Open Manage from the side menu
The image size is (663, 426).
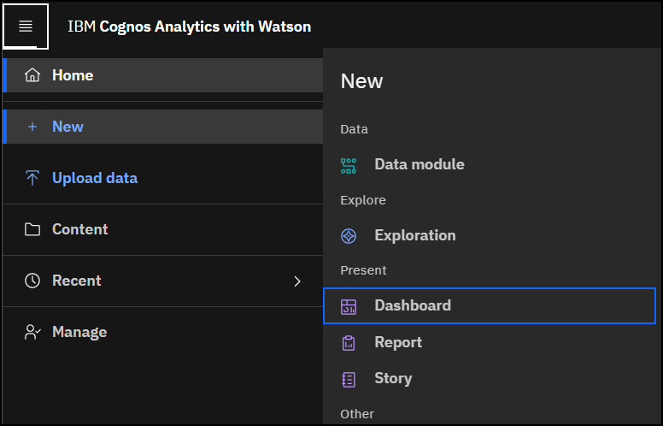[163, 332]
